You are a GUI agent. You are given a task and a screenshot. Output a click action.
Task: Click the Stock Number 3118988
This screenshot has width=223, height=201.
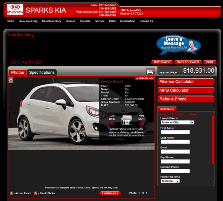coord(130,102)
